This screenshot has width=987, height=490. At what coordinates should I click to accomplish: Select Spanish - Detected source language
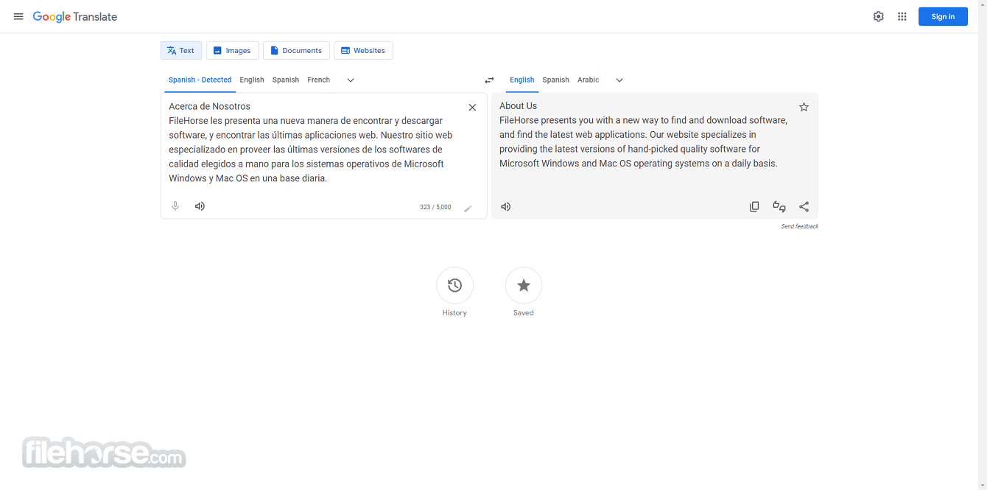[200, 80]
